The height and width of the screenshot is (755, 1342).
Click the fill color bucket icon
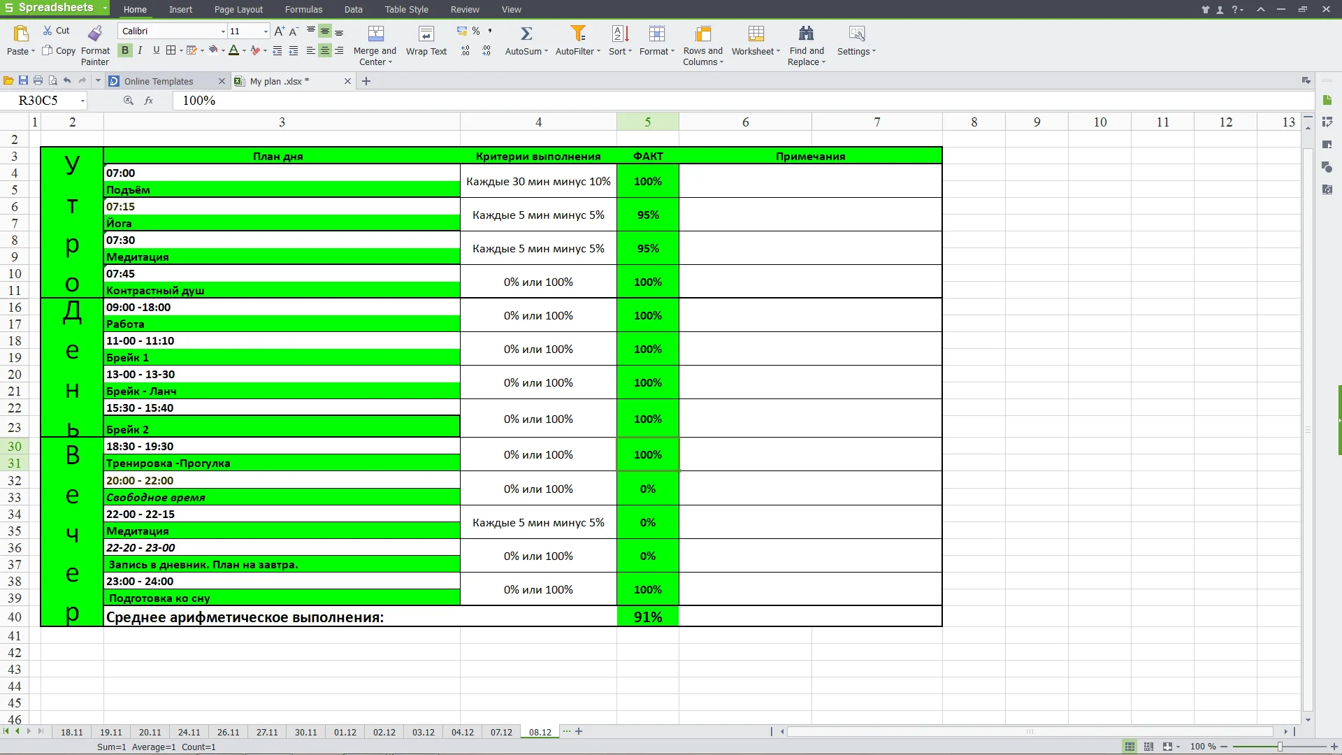213,50
